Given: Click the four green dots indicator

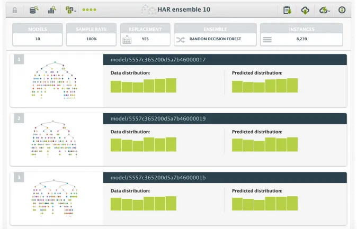Looking at the screenshot, I should point(90,10).
